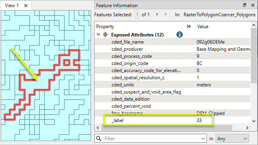This screenshot has height=145, width=258.
Task: Switch to the View 1 tab
Action: click(12, 6)
